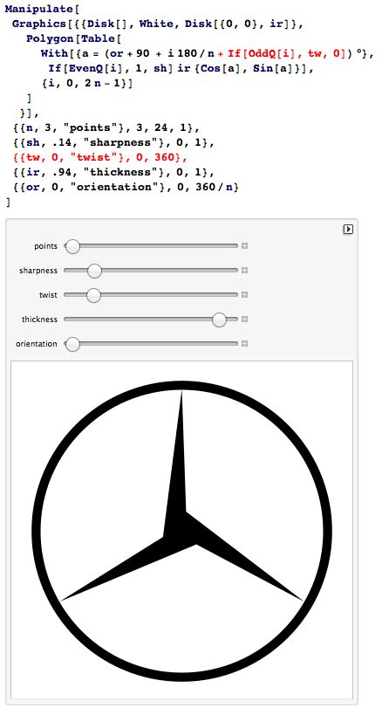Click the code line starting with Graphics
The image size is (382, 715).
point(158,24)
